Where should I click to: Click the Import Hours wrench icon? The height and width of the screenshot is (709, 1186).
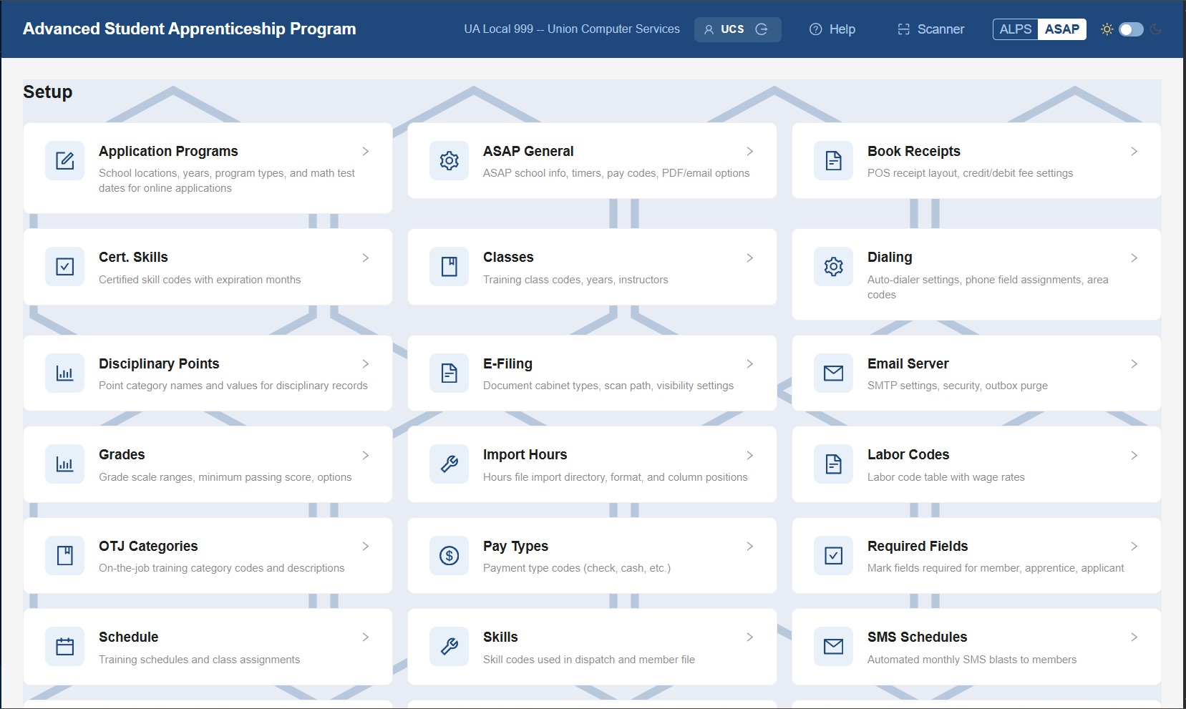click(449, 464)
